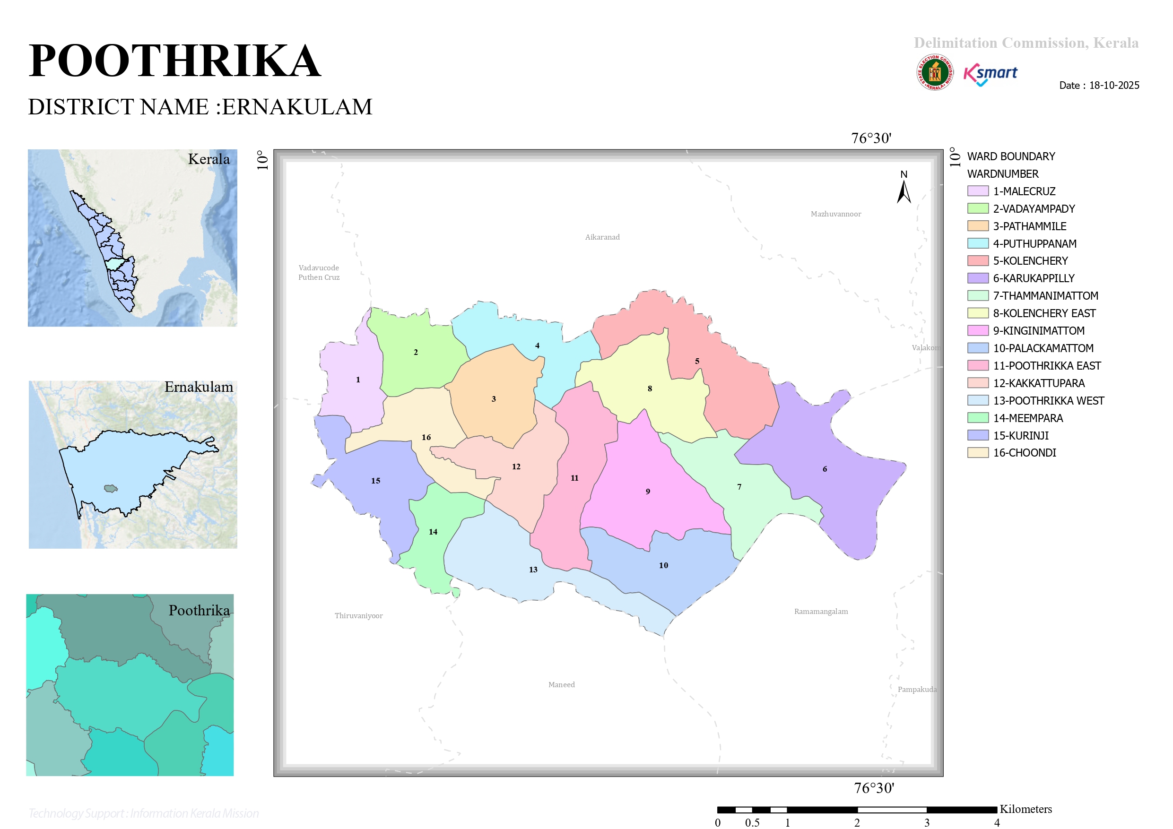Click the POOTHRIKA main title

click(x=174, y=61)
